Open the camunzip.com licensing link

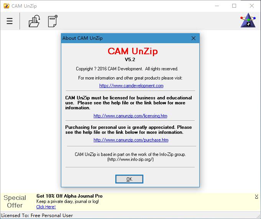[x=130, y=116]
